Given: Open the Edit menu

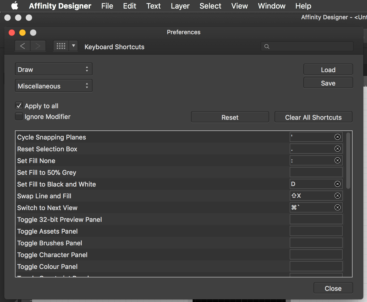Looking at the screenshot, I should (x=130, y=6).
